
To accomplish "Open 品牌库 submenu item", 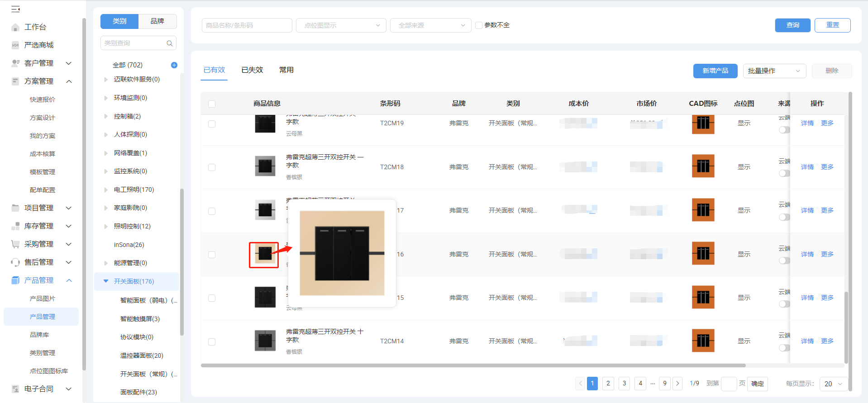I will [x=39, y=335].
